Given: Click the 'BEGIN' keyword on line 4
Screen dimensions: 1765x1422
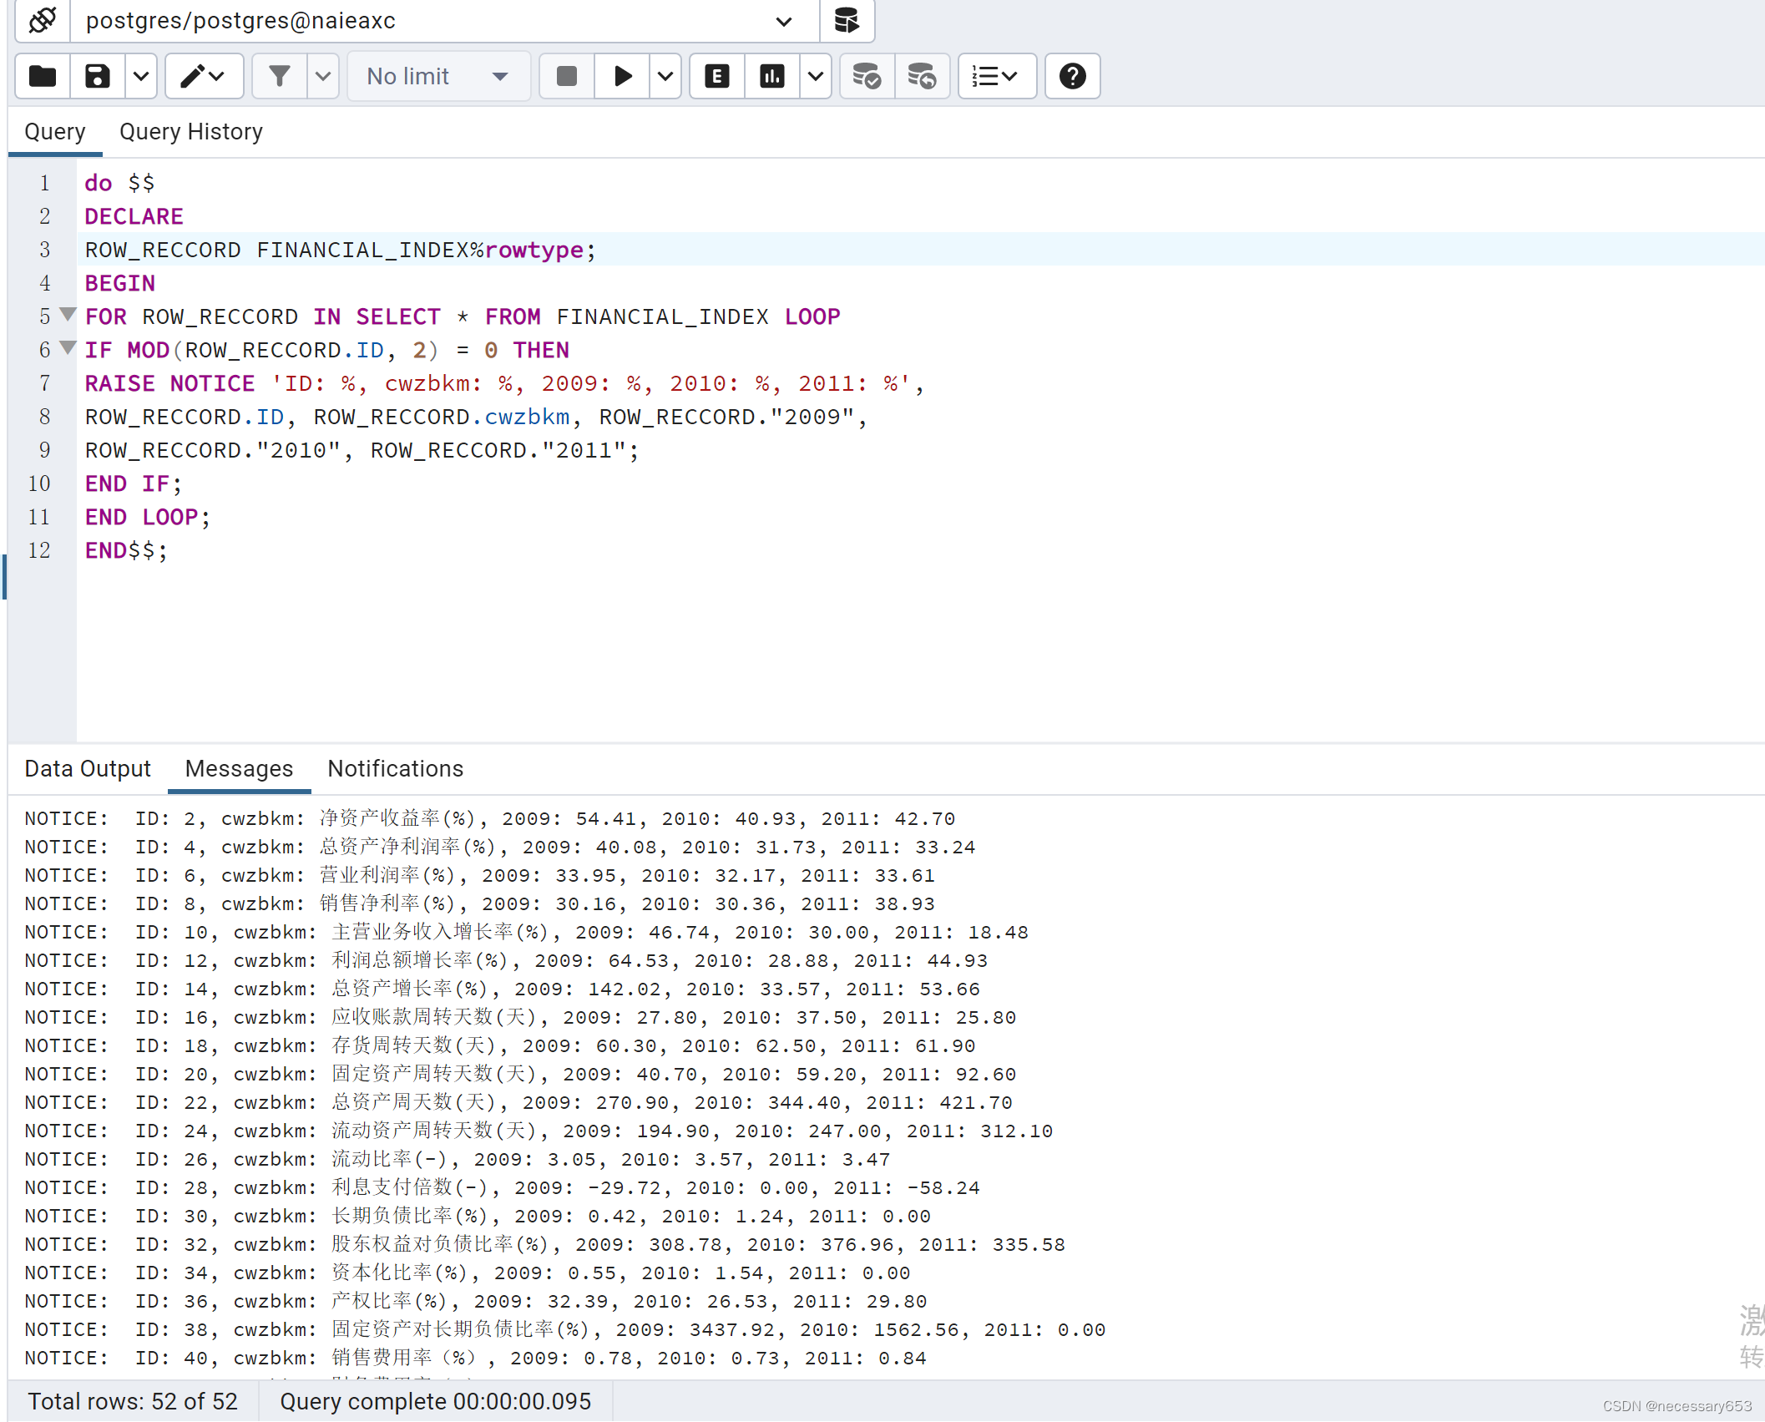Looking at the screenshot, I should click(119, 283).
